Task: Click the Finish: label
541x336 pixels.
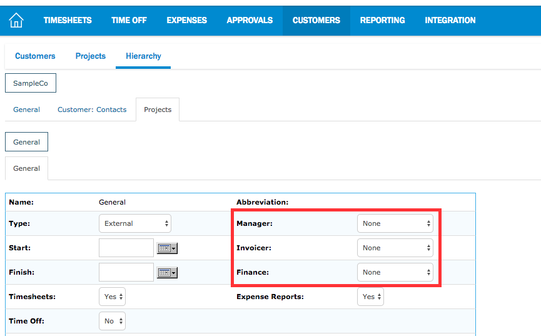Action: 21,272
